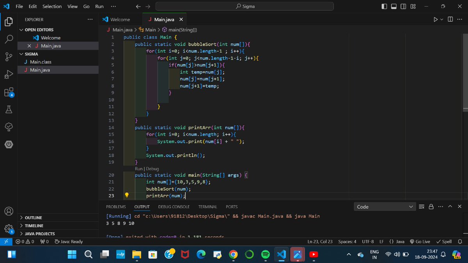Toggle the Primary Side Bar visibility
This screenshot has width=468, height=263.
[385, 6]
